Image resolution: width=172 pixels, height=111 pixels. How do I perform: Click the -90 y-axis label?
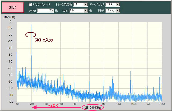click(x=10, y=82)
